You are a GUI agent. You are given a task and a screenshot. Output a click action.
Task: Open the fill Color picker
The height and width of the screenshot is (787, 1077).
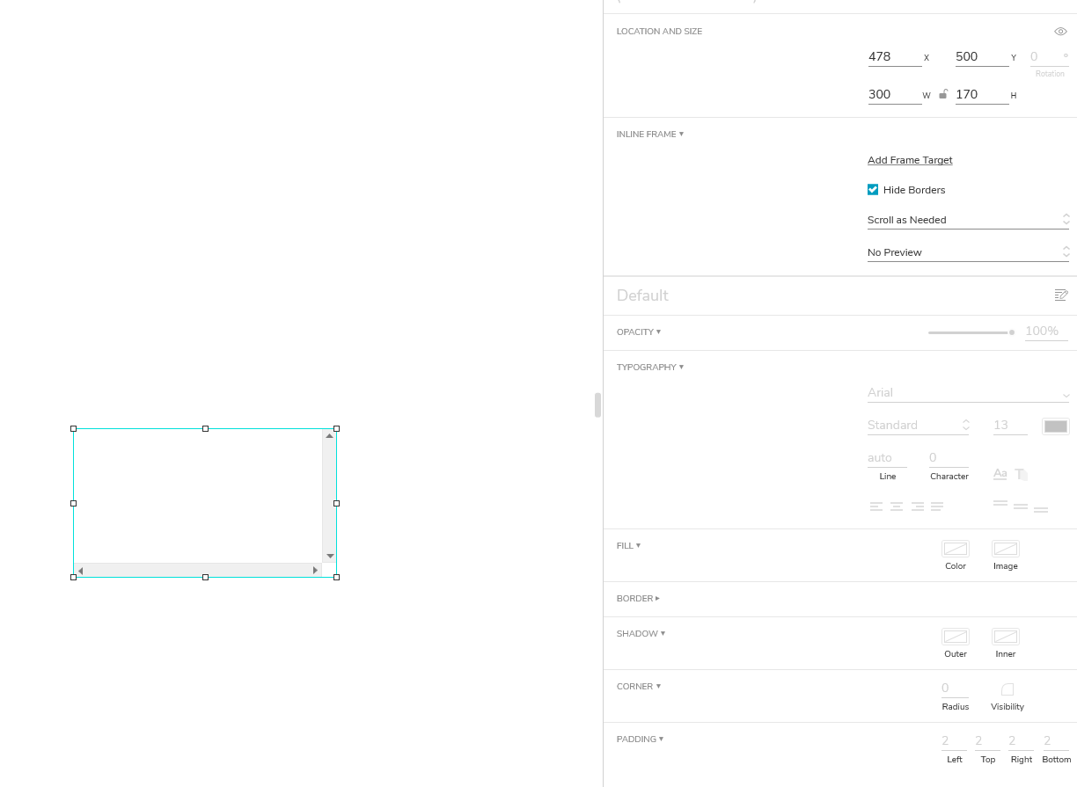coord(955,549)
